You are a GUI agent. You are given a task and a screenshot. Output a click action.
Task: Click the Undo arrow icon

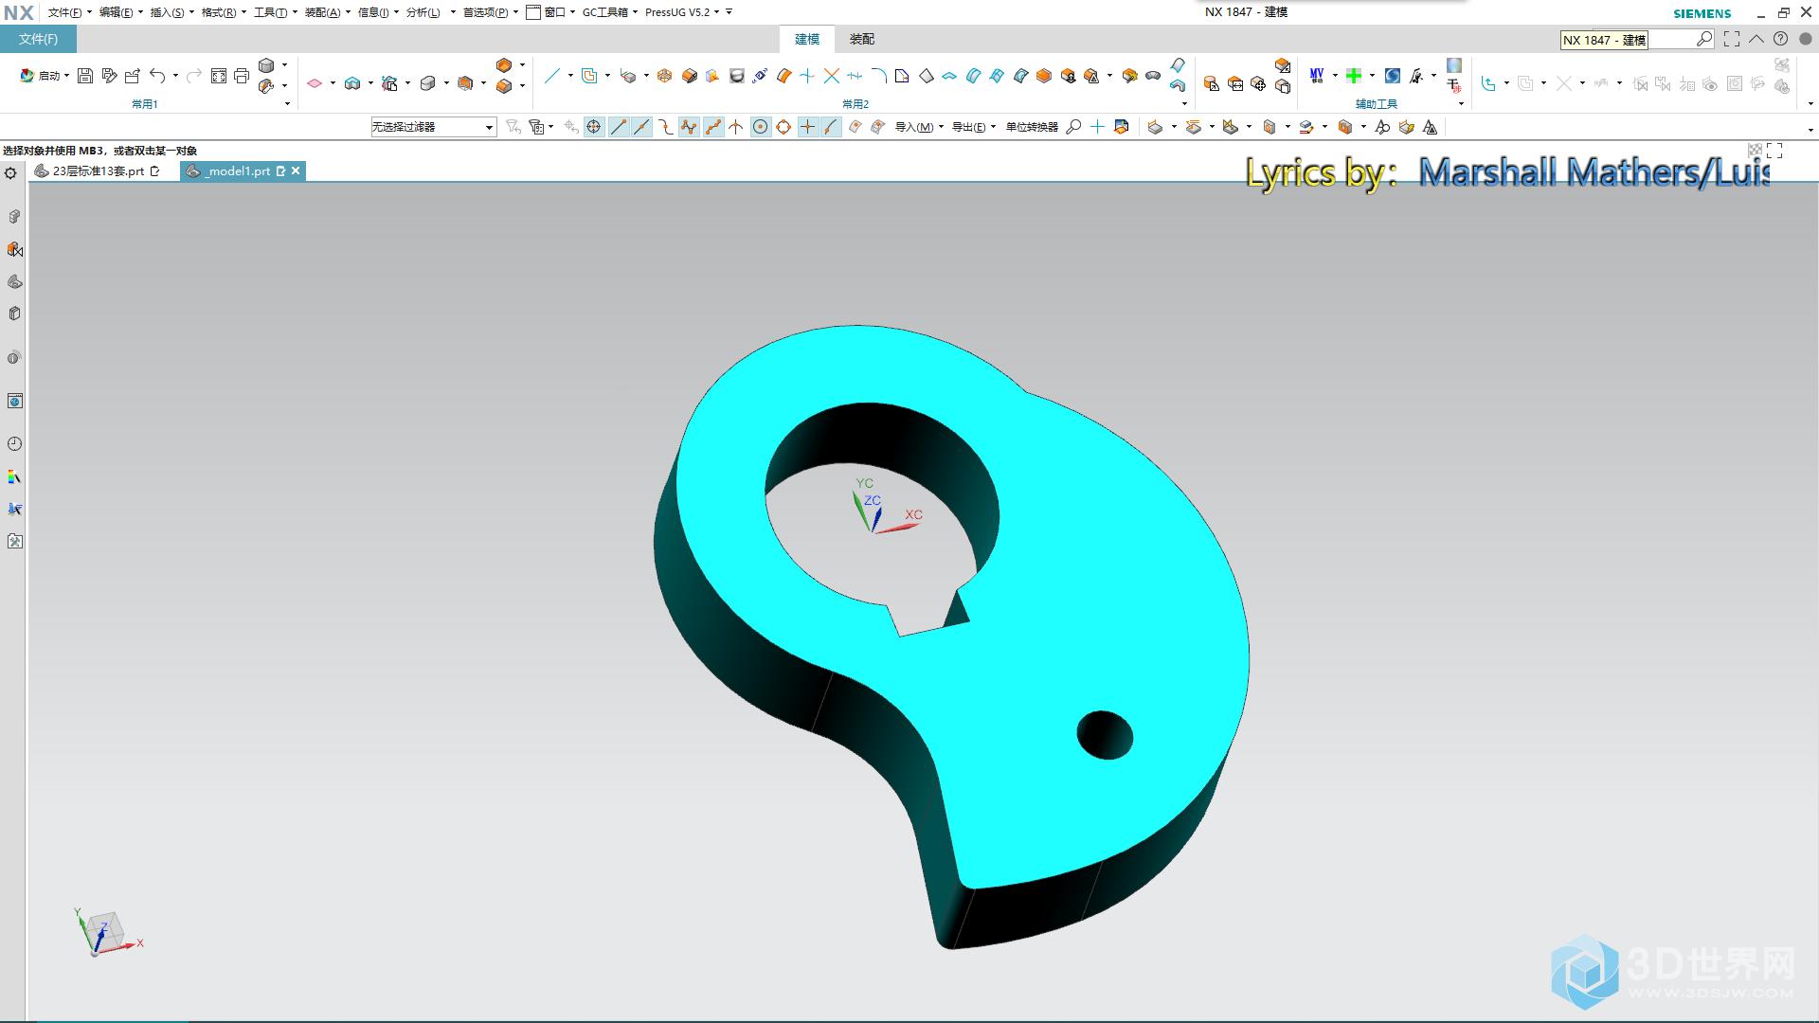(x=157, y=76)
